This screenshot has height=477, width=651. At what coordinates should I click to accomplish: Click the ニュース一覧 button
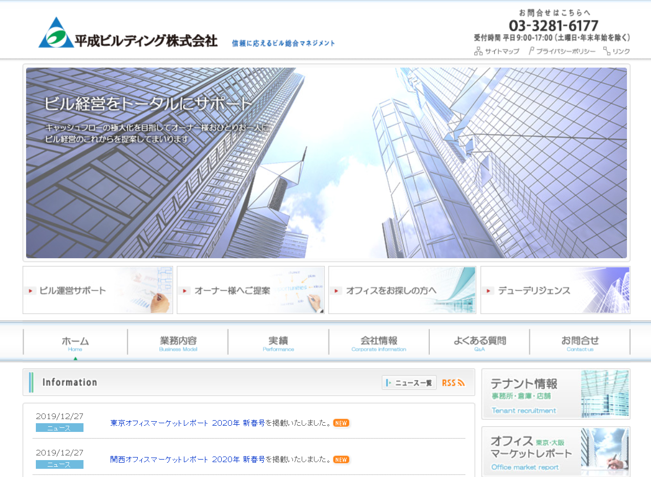tap(409, 383)
